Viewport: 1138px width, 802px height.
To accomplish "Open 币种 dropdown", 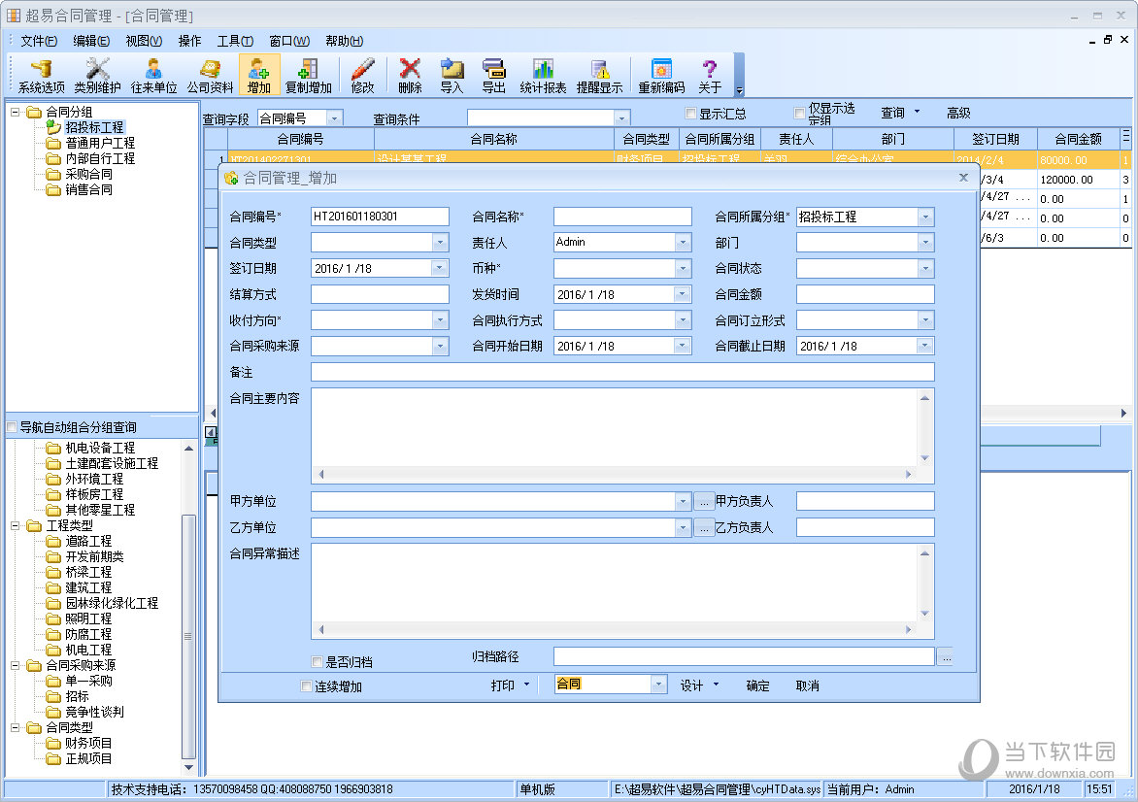I will tap(683, 269).
